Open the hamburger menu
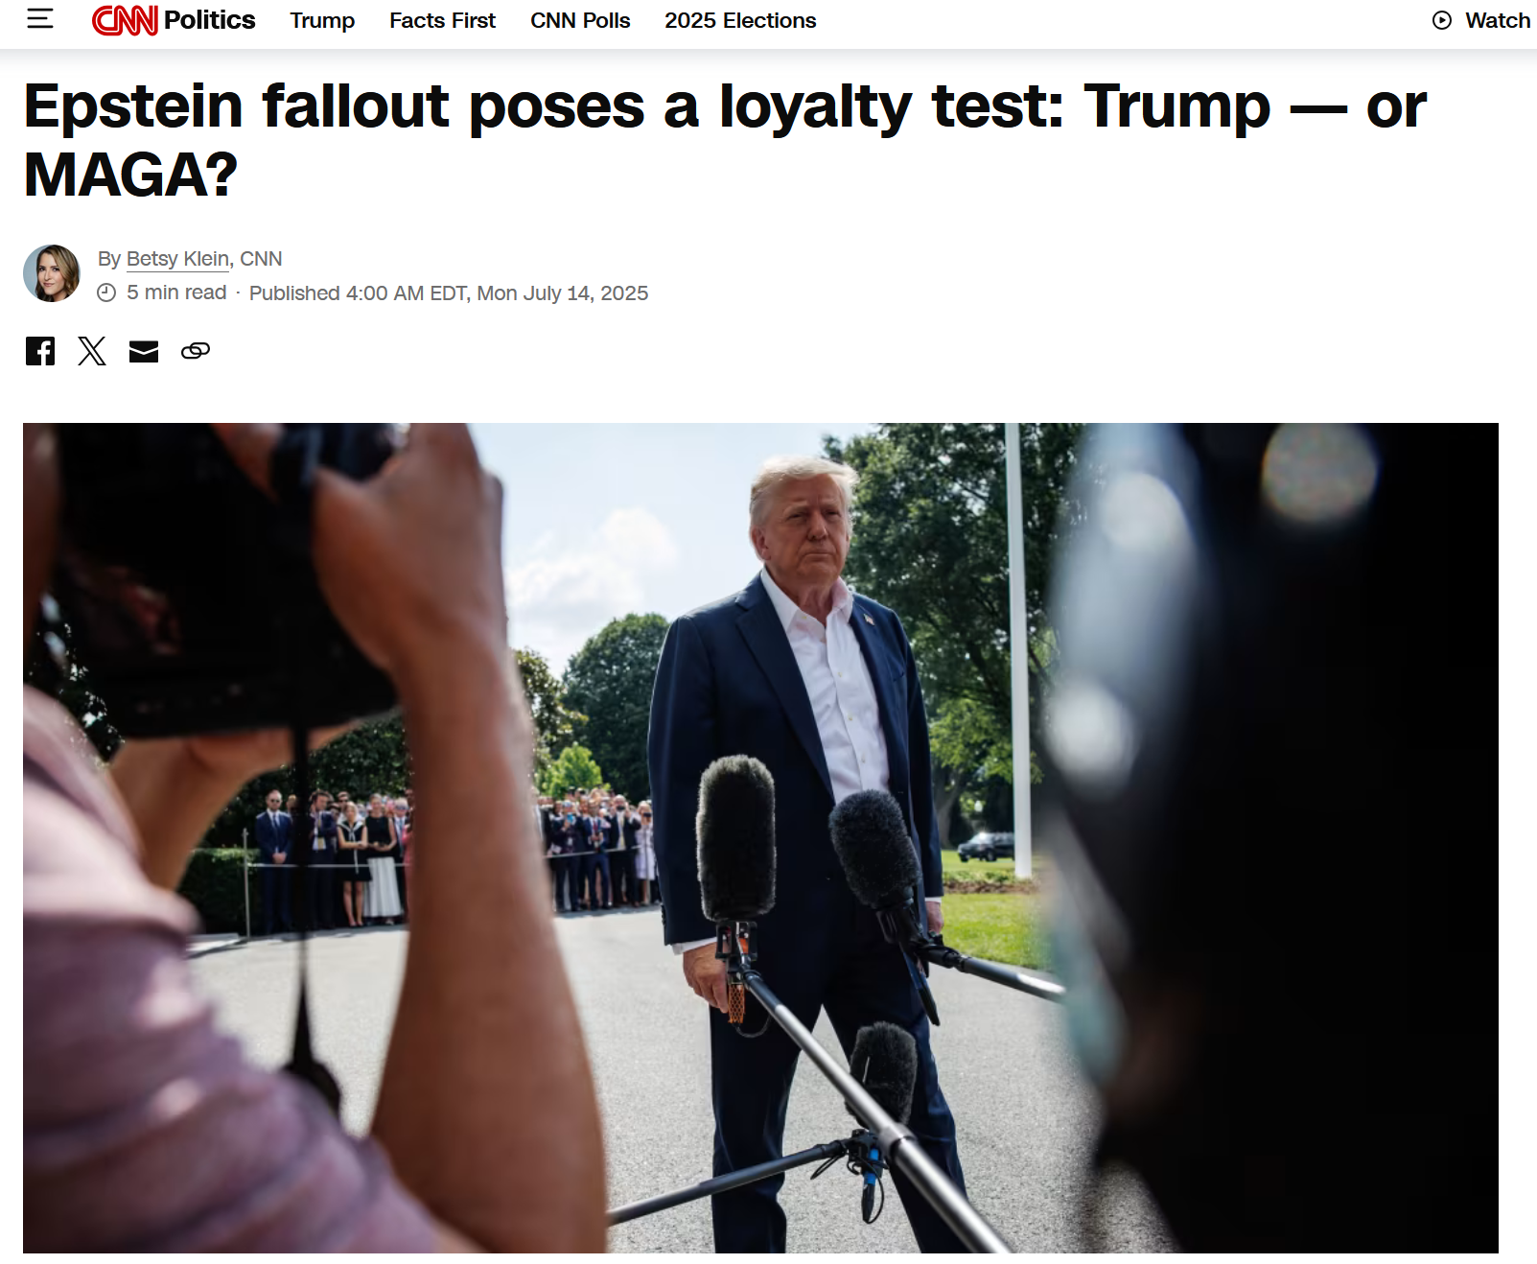The width and height of the screenshot is (1537, 1264). pyautogui.click(x=40, y=18)
